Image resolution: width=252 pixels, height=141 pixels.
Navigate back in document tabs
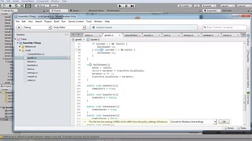click(73, 35)
